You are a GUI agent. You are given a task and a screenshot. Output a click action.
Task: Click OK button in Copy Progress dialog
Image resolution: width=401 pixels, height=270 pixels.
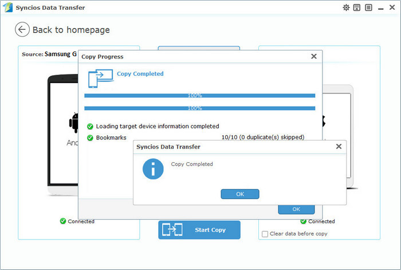coord(296,209)
